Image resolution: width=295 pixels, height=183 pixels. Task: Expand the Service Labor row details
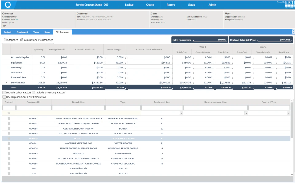7,82
